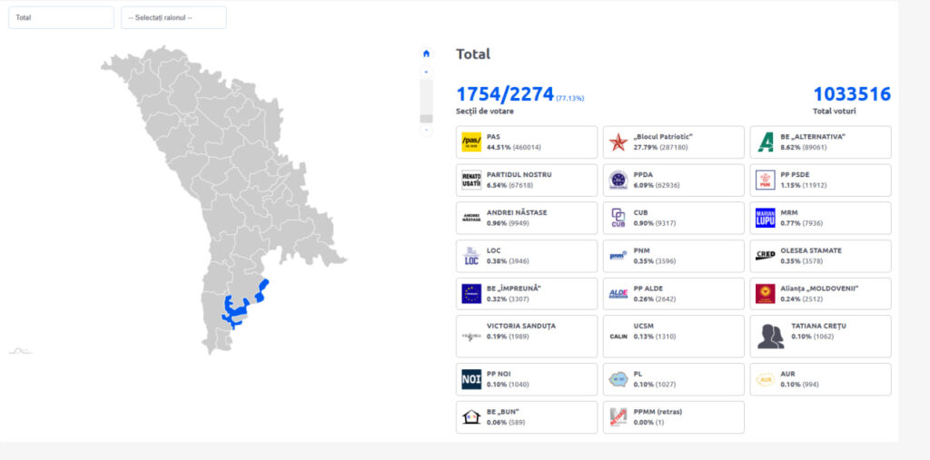Zoom in on the map with plus button
Viewport: 930px width, 460px height.
coord(426,72)
